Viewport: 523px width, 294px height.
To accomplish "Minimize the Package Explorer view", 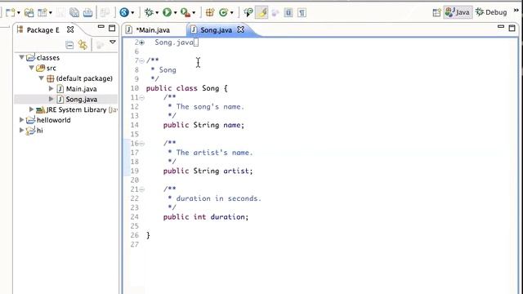I will point(101,27).
